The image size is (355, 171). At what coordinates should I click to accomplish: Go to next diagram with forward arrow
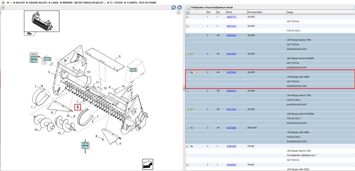point(179,7)
